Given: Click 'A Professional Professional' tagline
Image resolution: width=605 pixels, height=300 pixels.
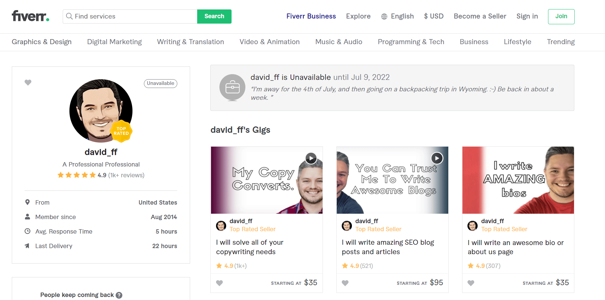Looking at the screenshot, I should pyautogui.click(x=101, y=164).
